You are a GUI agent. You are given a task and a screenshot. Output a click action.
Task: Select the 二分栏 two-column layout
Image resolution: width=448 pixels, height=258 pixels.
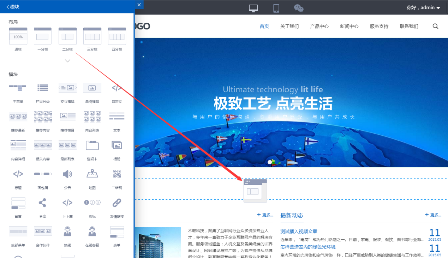tap(67, 36)
